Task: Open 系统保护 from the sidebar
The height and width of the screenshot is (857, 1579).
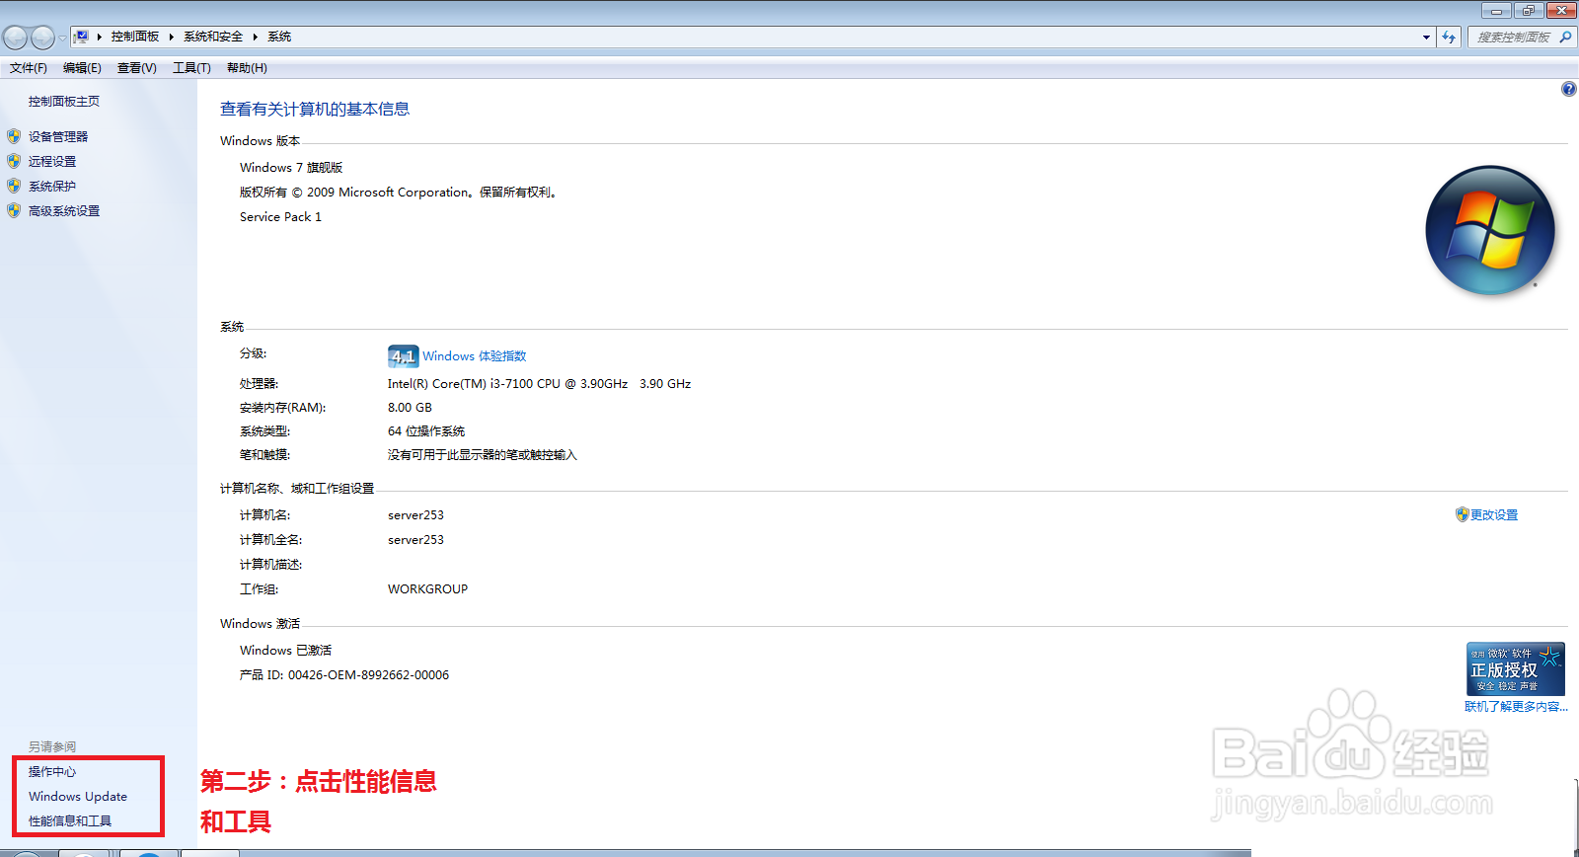Action: [52, 187]
